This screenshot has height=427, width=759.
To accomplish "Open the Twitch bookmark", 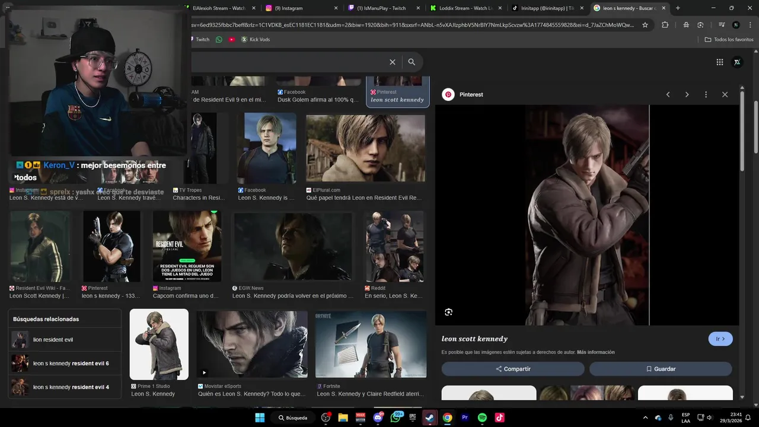I will (200, 39).
